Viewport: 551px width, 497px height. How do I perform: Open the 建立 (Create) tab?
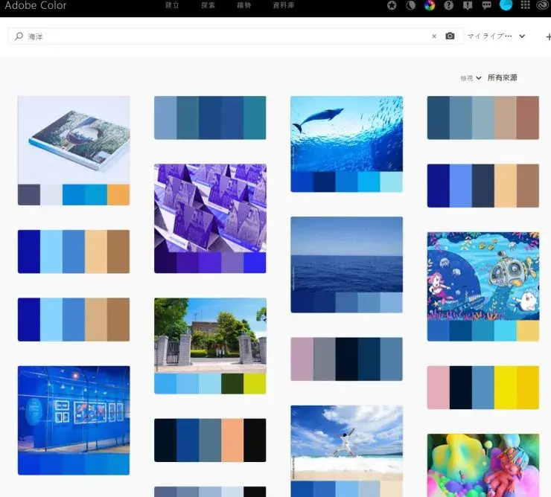(x=172, y=5)
